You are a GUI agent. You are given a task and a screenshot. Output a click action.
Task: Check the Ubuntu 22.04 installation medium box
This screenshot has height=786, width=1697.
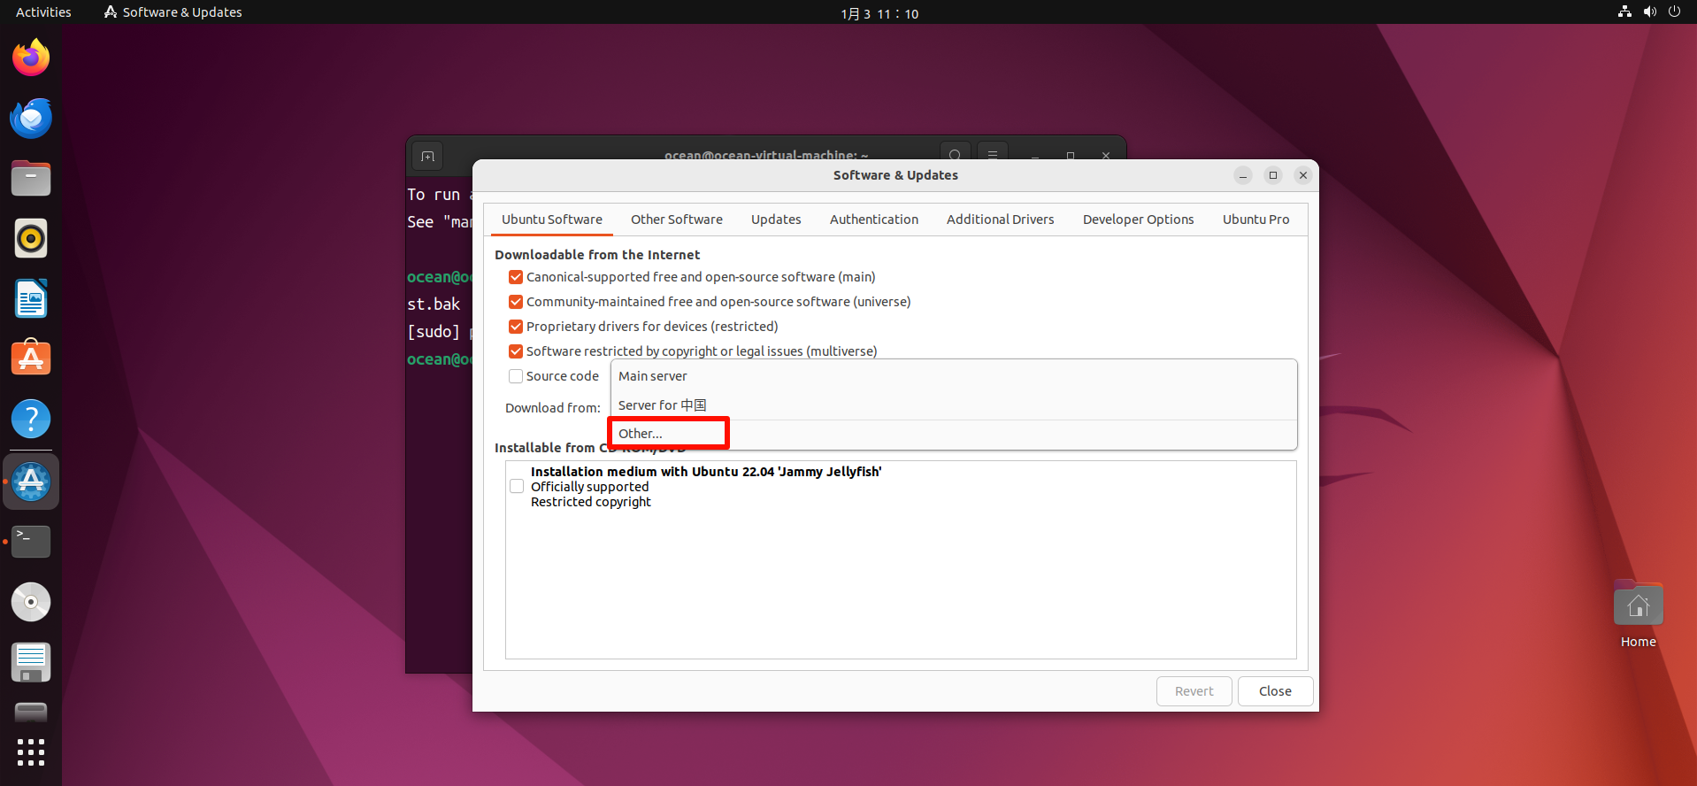pyautogui.click(x=517, y=486)
